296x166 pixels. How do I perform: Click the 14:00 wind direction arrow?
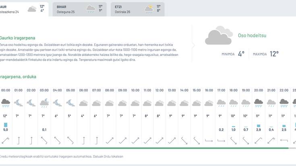pos(184,141)
